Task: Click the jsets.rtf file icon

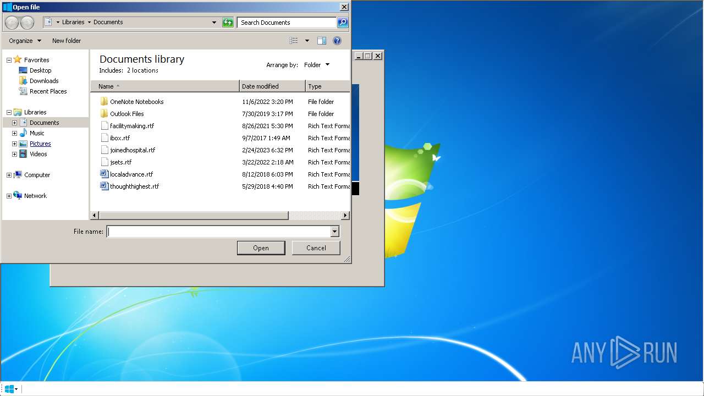Action: 105,162
